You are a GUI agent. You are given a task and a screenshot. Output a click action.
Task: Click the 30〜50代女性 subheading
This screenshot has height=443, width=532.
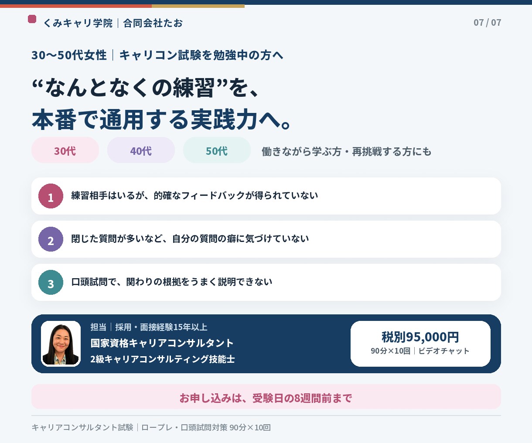click(69, 55)
